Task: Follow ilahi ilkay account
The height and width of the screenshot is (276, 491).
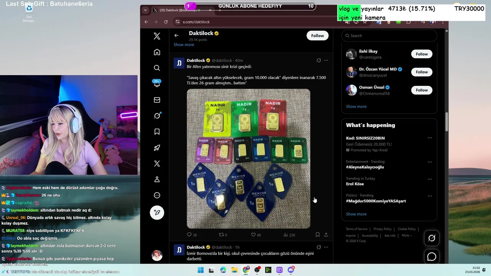Action: 422,54
